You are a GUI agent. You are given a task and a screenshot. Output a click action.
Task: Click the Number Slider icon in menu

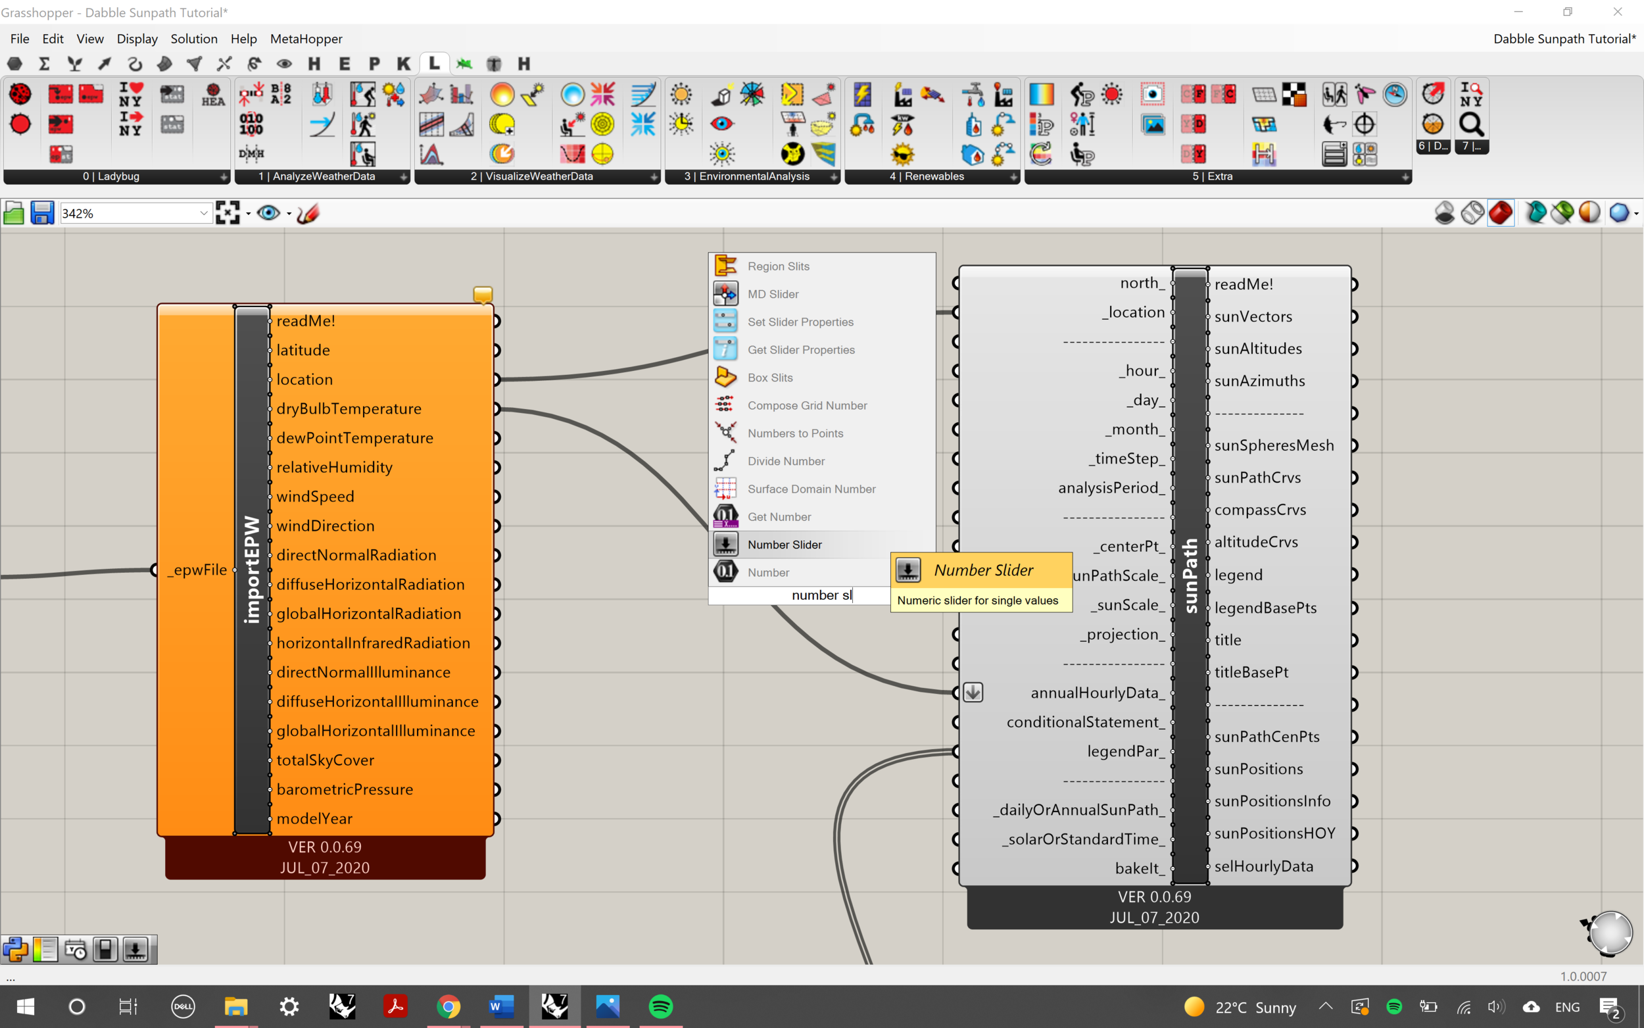(x=725, y=544)
